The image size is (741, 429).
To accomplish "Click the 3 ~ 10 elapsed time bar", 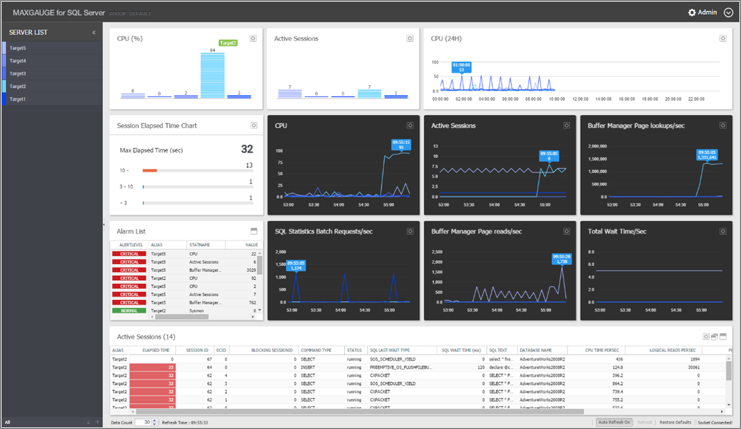I will (x=198, y=186).
